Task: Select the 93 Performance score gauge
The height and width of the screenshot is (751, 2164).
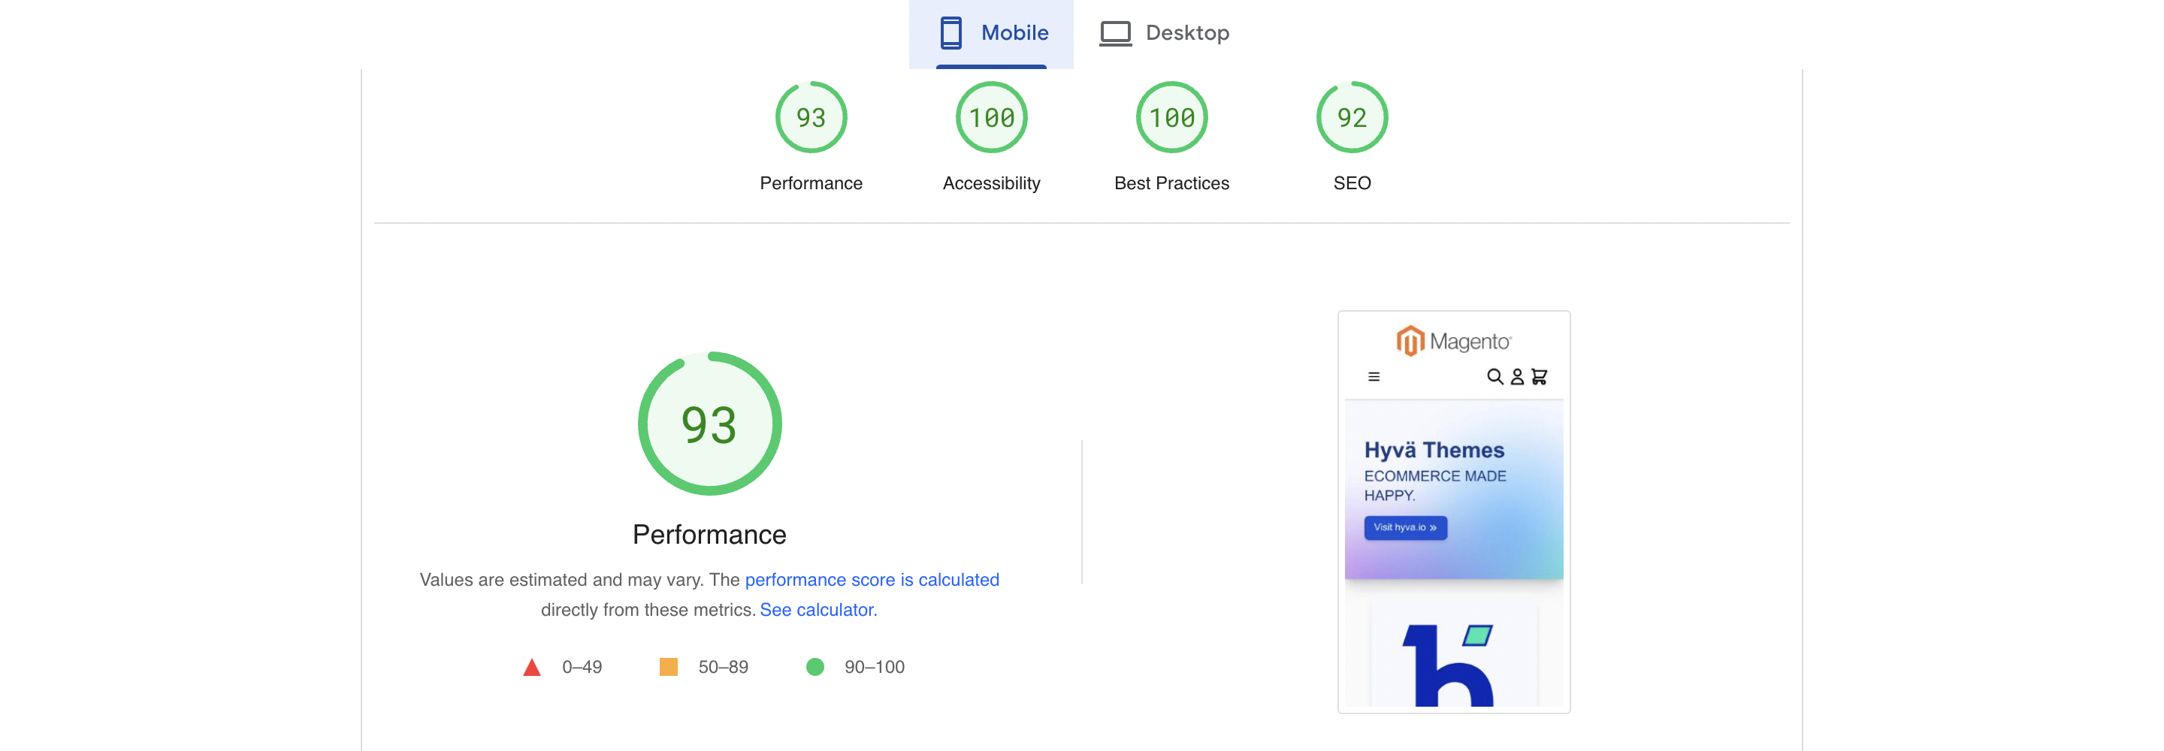Action: click(x=811, y=118)
